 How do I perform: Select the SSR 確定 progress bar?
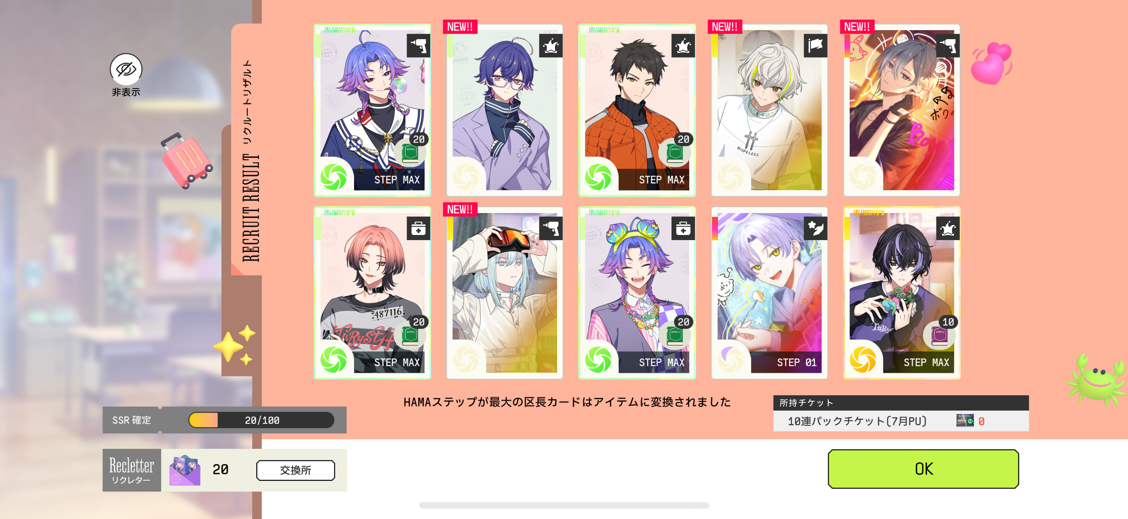[x=262, y=420]
